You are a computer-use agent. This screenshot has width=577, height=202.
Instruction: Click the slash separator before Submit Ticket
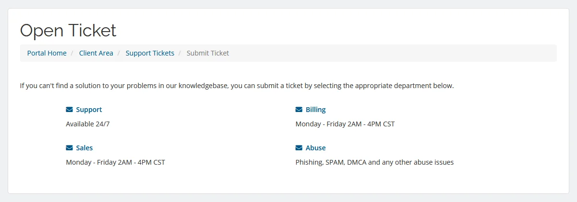180,53
